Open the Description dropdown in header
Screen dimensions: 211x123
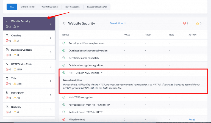(x=118, y=23)
